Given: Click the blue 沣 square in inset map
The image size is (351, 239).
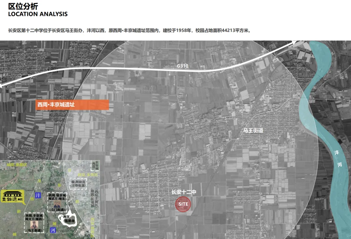Looking at the screenshot, I should point(38,195).
